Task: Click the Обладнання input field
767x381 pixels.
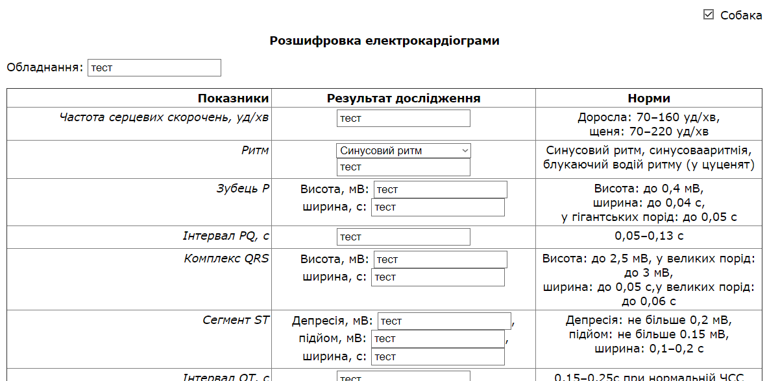Action: 154,67
